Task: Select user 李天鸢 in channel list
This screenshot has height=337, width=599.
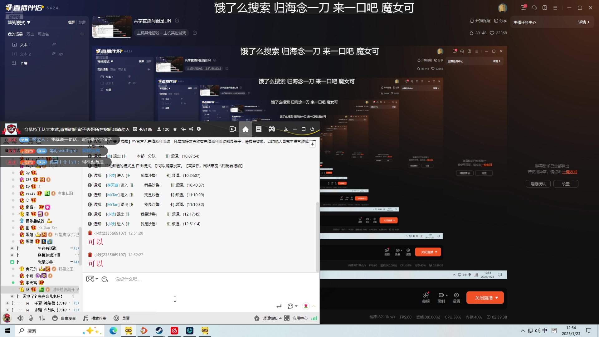Action: (x=31, y=282)
